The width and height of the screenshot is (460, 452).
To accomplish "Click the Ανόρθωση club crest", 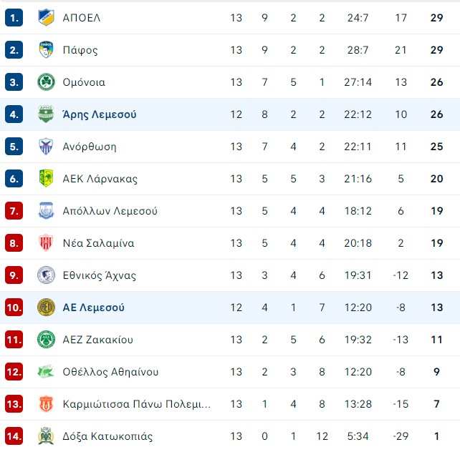I will tap(46, 147).
